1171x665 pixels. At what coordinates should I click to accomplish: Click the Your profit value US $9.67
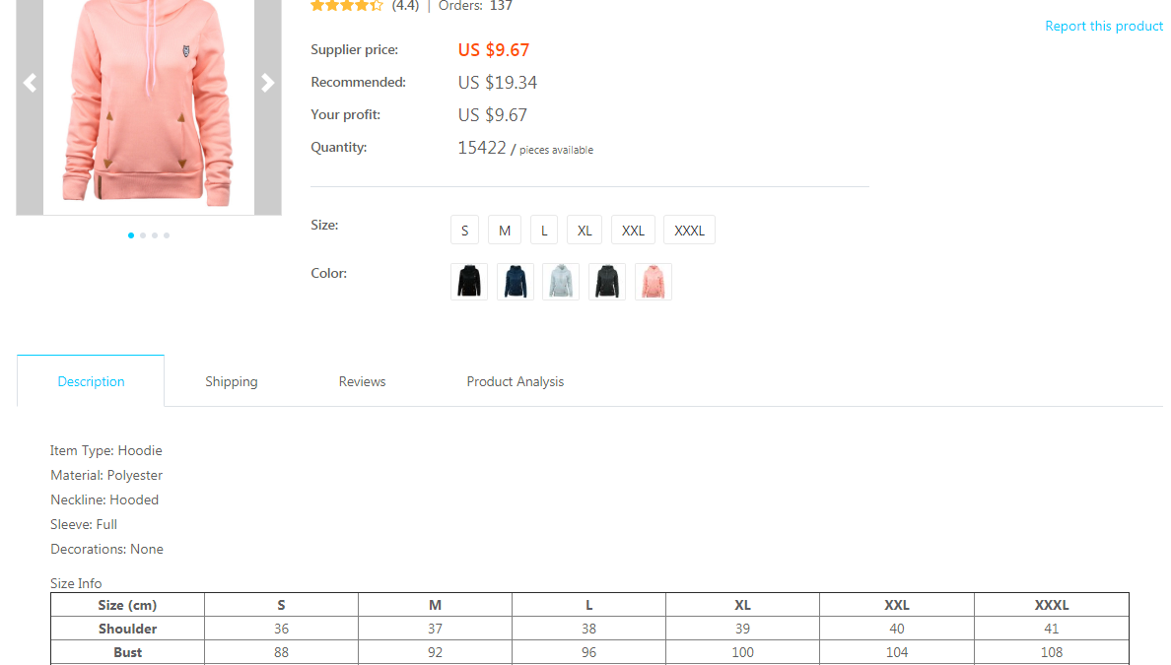coord(493,115)
